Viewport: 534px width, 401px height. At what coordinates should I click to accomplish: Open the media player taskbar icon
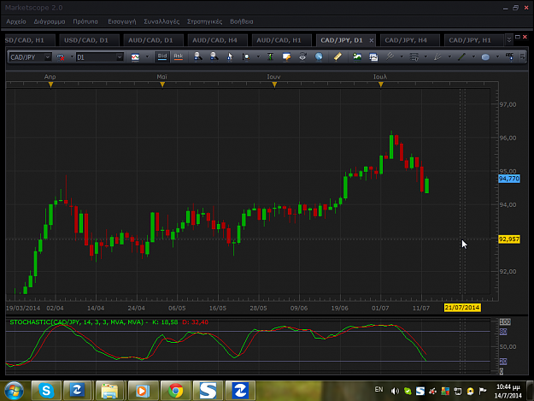click(x=143, y=391)
